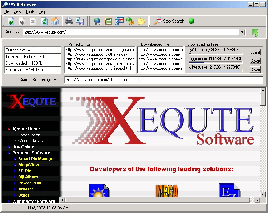Viewport: 268px width, 213px height.
Task: Abort the ezyr100.exe download
Action: [x=255, y=52]
